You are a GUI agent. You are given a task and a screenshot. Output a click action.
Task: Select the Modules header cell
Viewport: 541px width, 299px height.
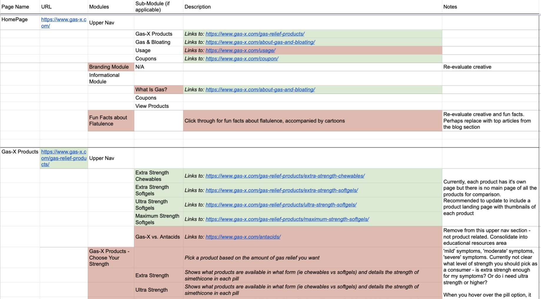tap(111, 7)
